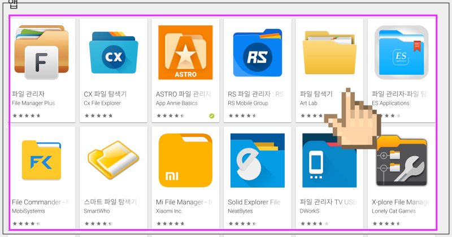Click the star rating under Lonely Cat Games

pyautogui.click(x=386, y=223)
